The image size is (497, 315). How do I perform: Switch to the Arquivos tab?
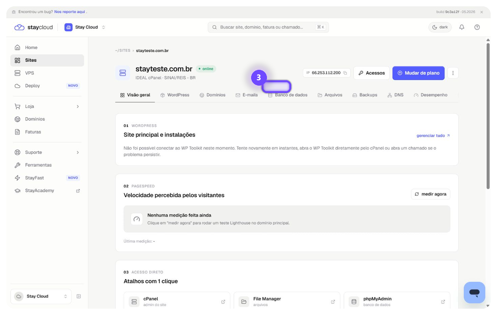(330, 95)
